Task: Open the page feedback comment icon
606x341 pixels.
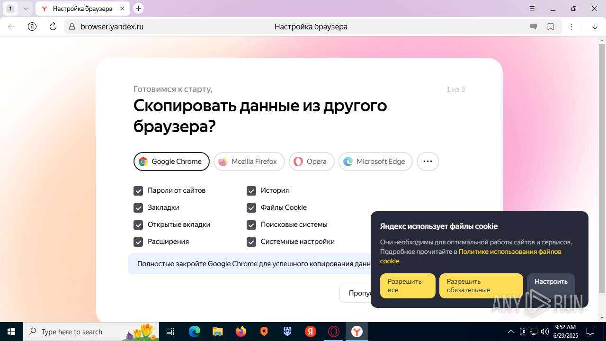Action: pyautogui.click(x=534, y=27)
